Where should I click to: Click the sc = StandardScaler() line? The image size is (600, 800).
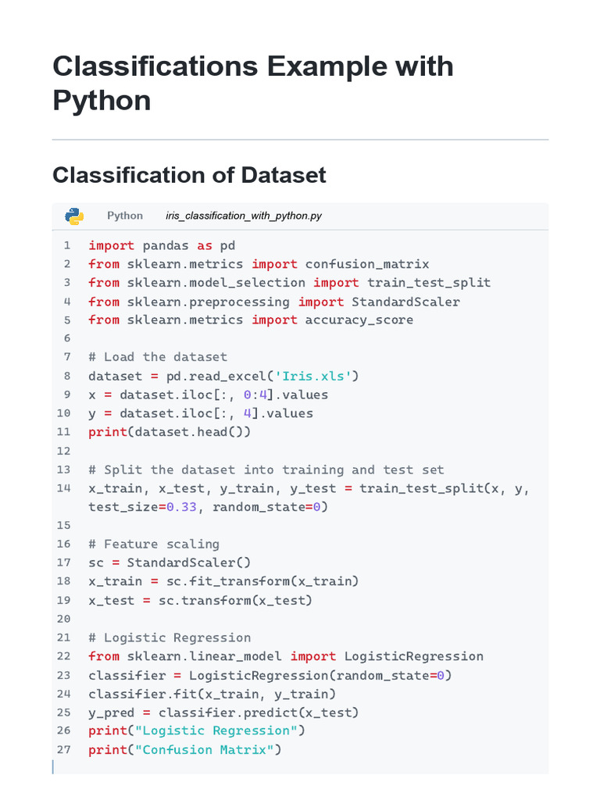pyautogui.click(x=170, y=562)
